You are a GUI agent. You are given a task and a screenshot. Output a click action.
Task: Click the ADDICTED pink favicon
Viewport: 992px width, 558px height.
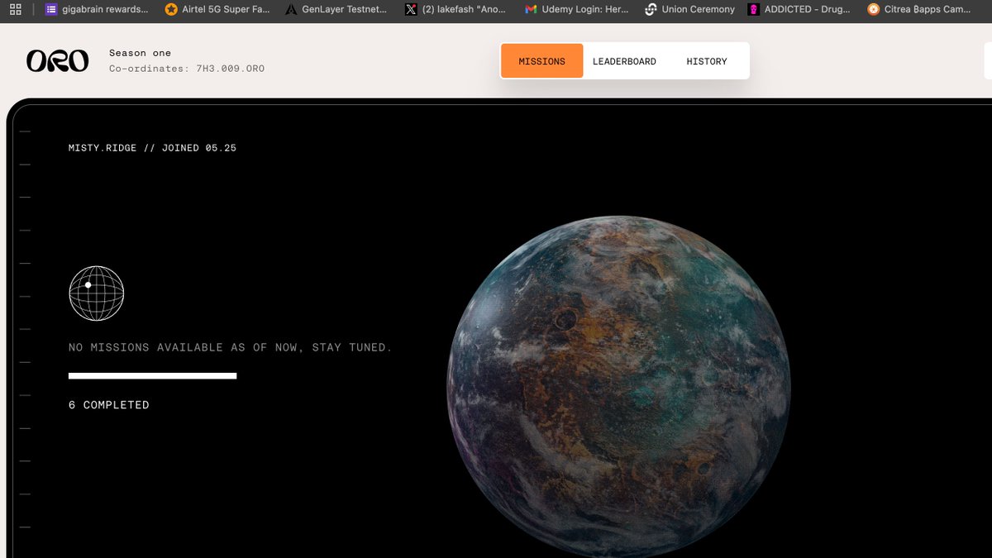(x=753, y=9)
